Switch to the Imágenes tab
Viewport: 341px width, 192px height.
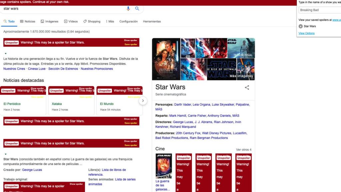click(50, 21)
